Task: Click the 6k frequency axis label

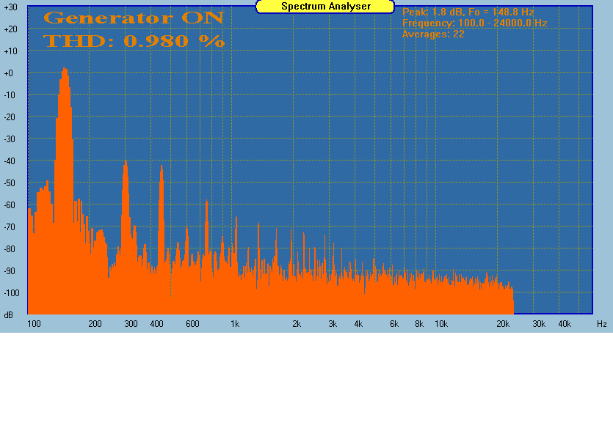Action: (394, 324)
